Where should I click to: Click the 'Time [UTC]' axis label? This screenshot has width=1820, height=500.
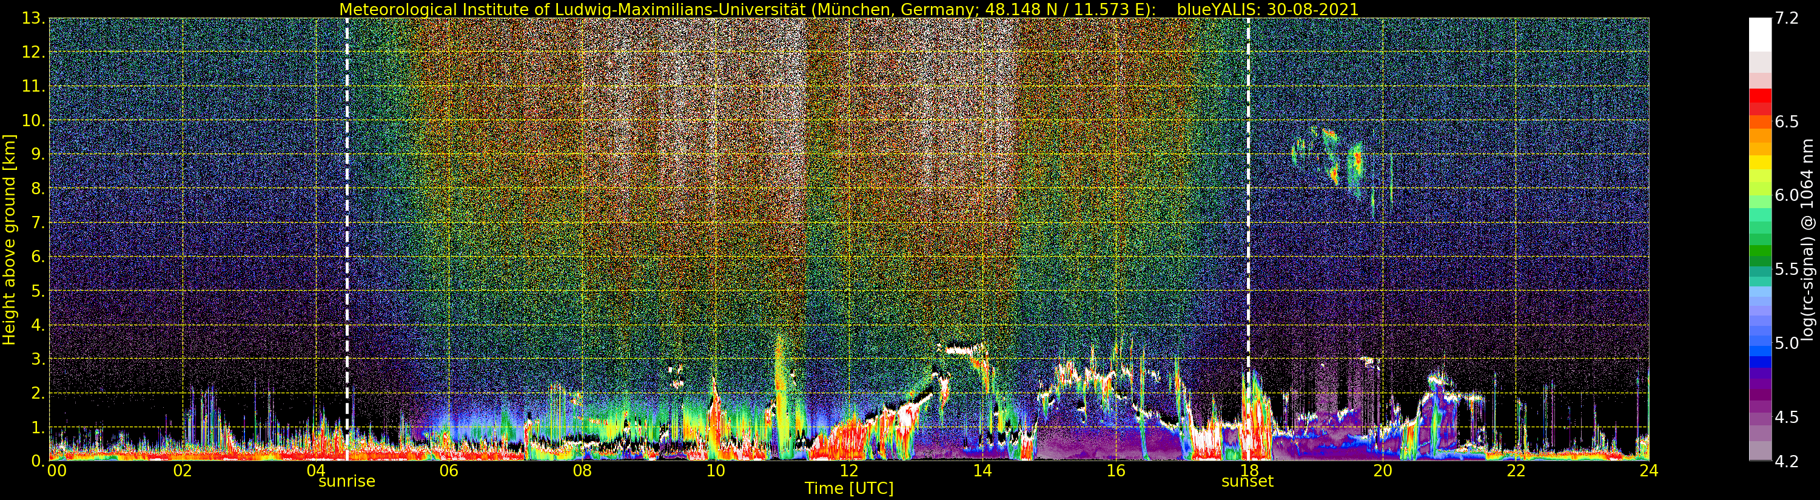[849, 488]
